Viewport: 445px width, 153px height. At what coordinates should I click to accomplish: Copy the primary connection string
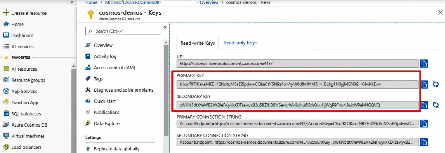[x=424, y=124]
